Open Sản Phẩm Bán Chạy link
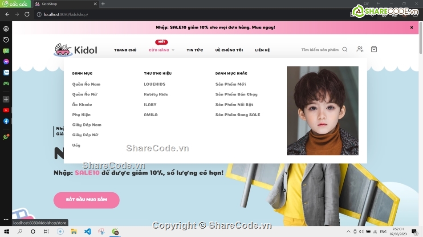Image resolution: width=423 pixels, height=237 pixels. pyautogui.click(x=236, y=94)
